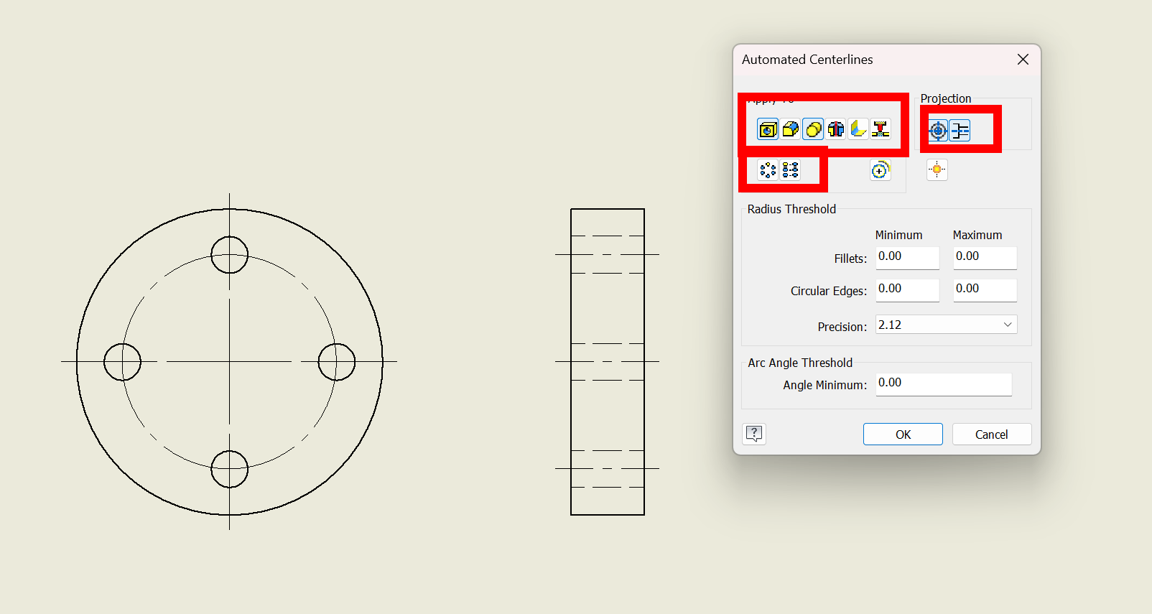
Task: Open the Precision dropdown
Action: pyautogui.click(x=946, y=325)
